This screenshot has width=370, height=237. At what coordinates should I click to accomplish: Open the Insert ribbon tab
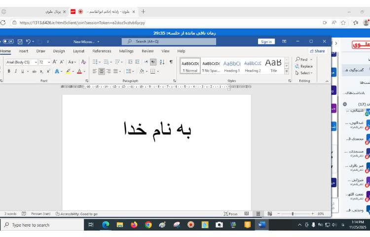pyautogui.click(x=23, y=51)
